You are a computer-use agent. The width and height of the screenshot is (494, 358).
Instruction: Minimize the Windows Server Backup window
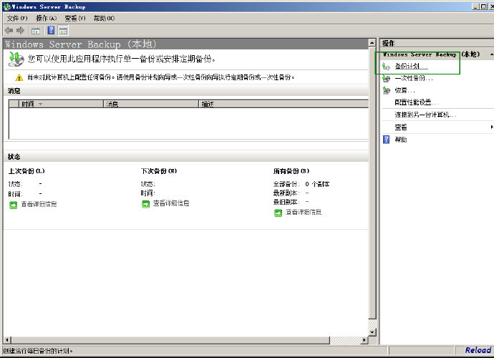coord(475,6)
